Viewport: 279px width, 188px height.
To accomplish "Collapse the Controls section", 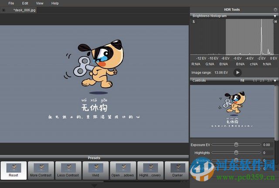I will [x=275, y=81].
